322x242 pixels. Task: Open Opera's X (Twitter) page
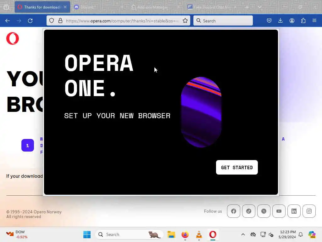pyautogui.click(x=264, y=211)
